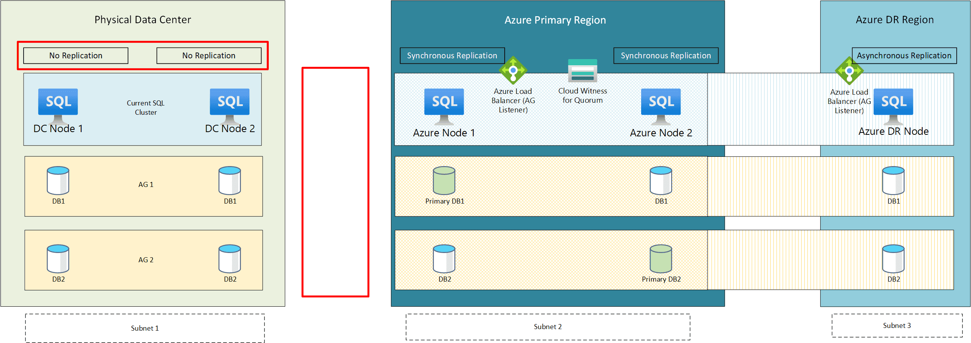Image resolution: width=971 pixels, height=343 pixels.
Task: Select the Subnet 3 dashed box
Action: [x=897, y=326]
